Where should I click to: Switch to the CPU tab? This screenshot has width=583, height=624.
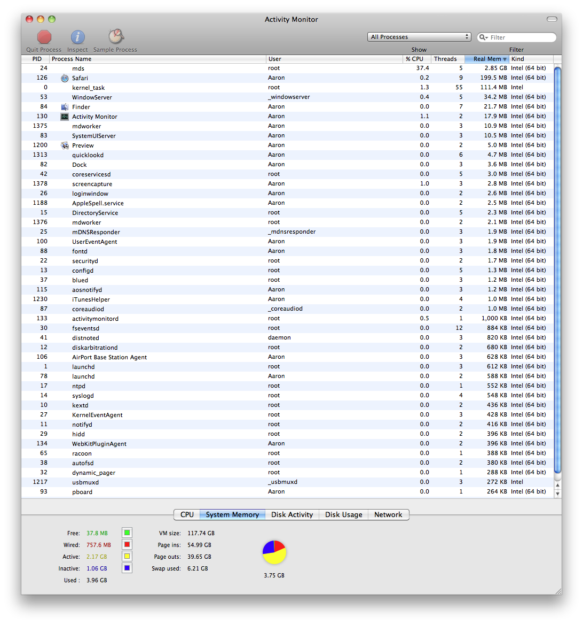187,514
